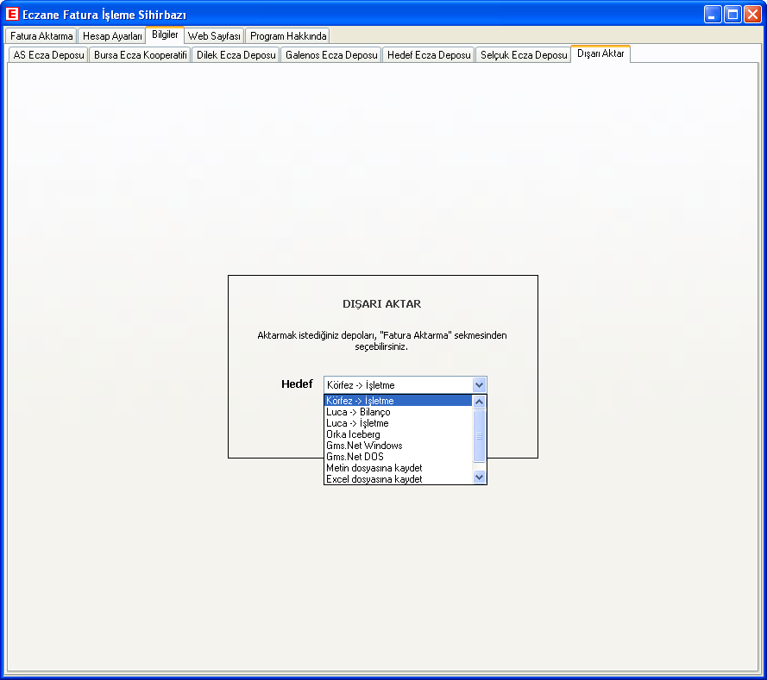Collapse the Hedef dropdown using its arrow
The image size is (767, 680).
(x=480, y=385)
